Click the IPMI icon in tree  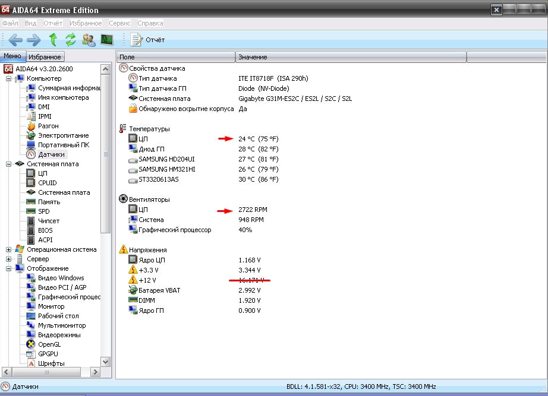pyautogui.click(x=31, y=116)
